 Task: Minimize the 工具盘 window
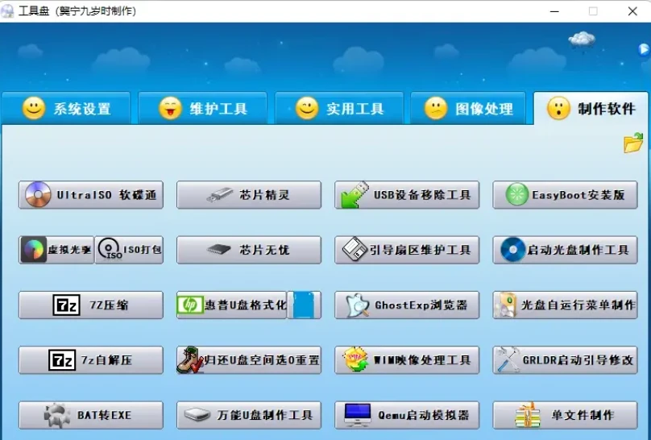coord(554,11)
